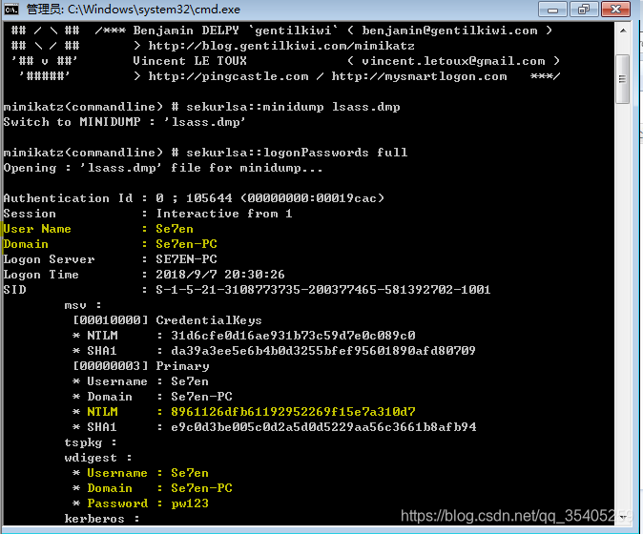Viewport: 643px width, 534px height.
Task: Click the NTLM hash starting with 31d6cfe0
Action: [293, 336]
